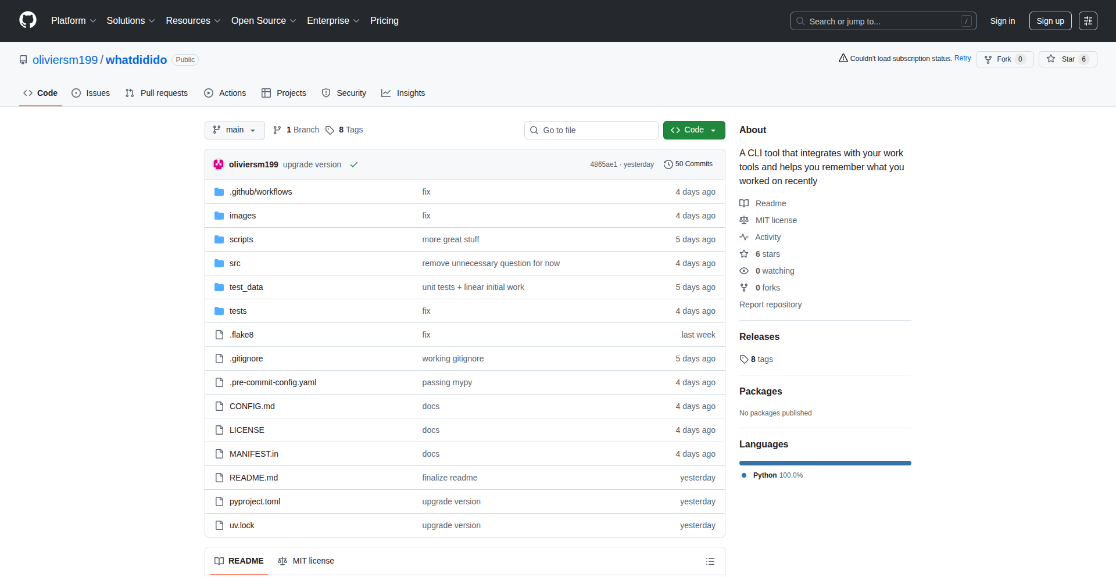Open the README outline list icon
This screenshot has width=1116, height=577.
[710, 561]
